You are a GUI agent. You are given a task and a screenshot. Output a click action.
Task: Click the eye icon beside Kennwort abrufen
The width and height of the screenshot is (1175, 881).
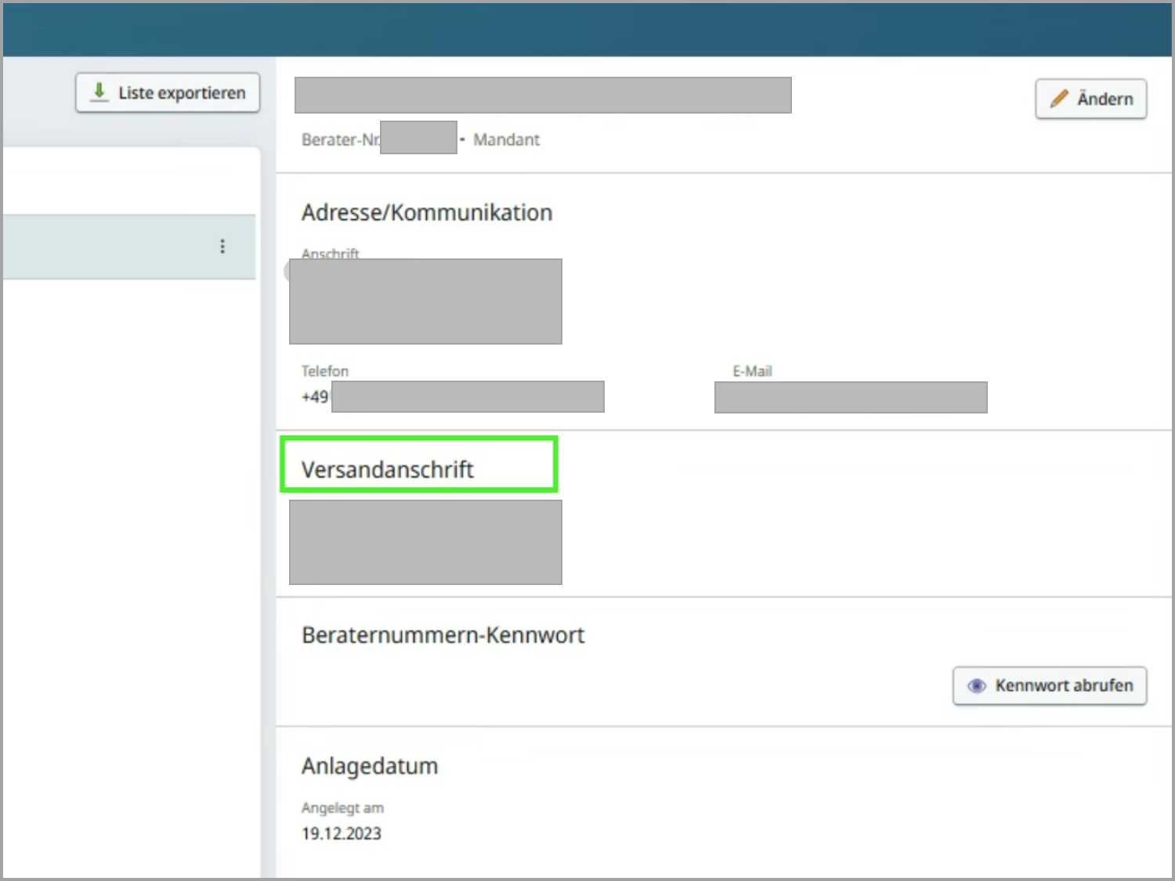coord(976,686)
